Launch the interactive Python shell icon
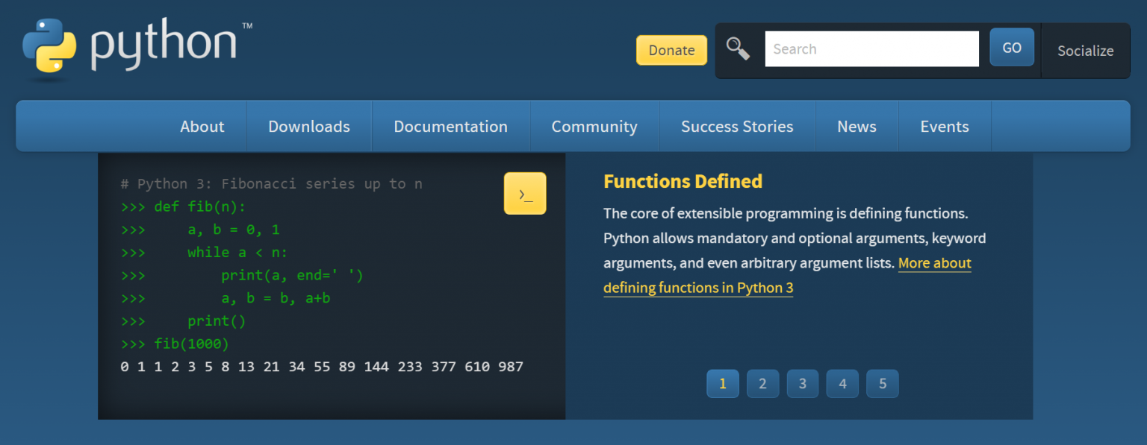The width and height of the screenshot is (1147, 445). pos(525,193)
